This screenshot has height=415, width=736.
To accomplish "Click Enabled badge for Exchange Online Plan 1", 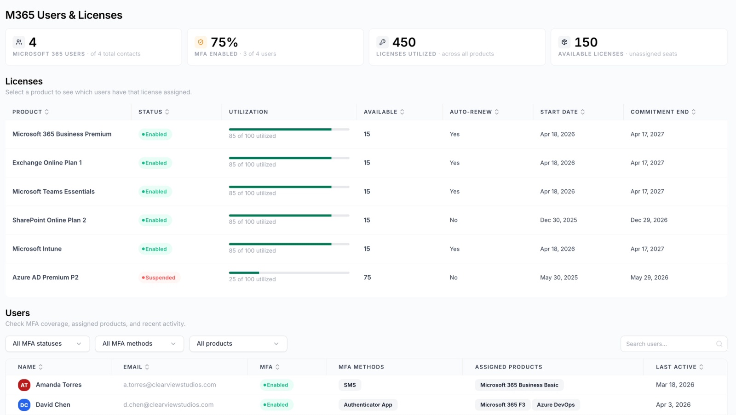I will 155,163.
